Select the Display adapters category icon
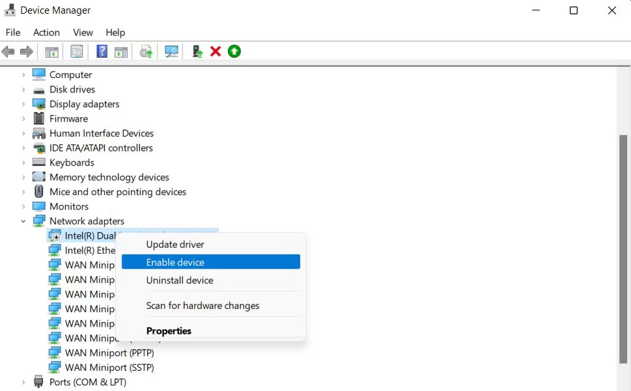 coord(39,104)
